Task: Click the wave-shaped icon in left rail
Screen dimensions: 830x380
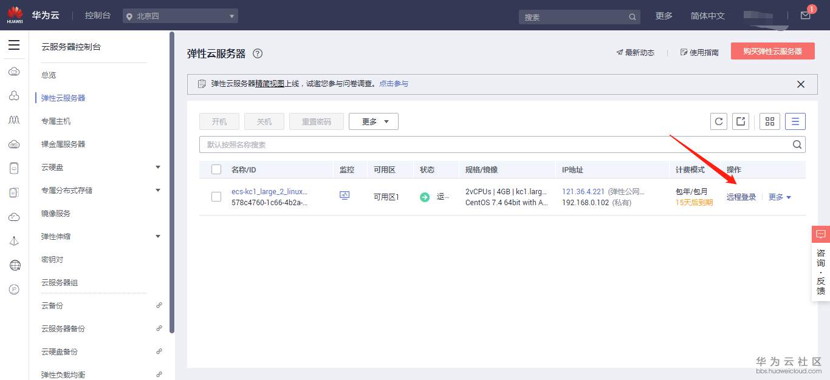Action: click(x=14, y=120)
